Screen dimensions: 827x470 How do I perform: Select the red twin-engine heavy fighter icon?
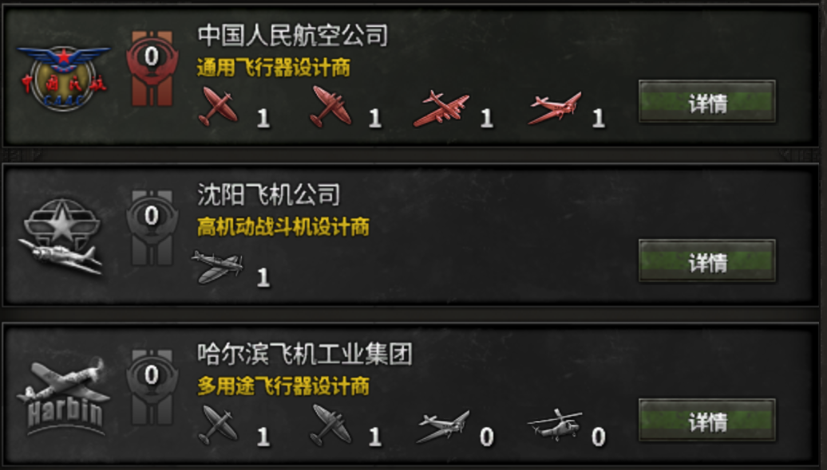tap(330, 106)
